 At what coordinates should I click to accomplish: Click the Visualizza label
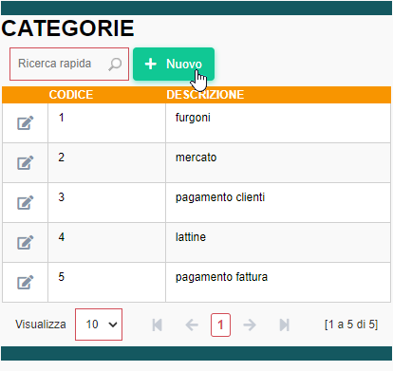(x=41, y=325)
